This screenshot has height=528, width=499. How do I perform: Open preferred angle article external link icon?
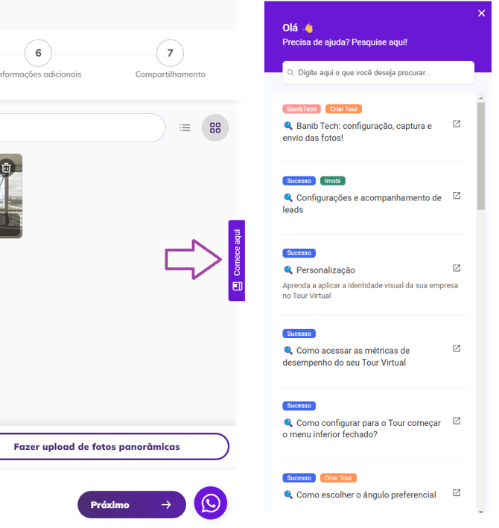(x=457, y=493)
